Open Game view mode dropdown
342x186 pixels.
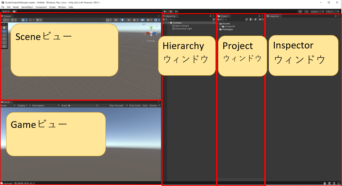8,105
